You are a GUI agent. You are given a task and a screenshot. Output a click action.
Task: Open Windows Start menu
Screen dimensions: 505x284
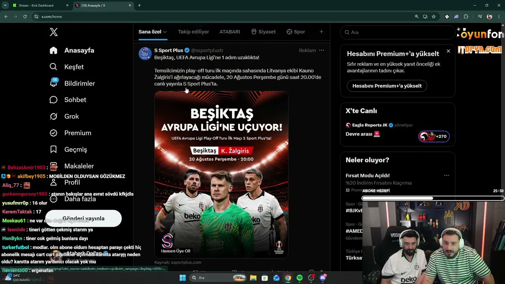183,278
